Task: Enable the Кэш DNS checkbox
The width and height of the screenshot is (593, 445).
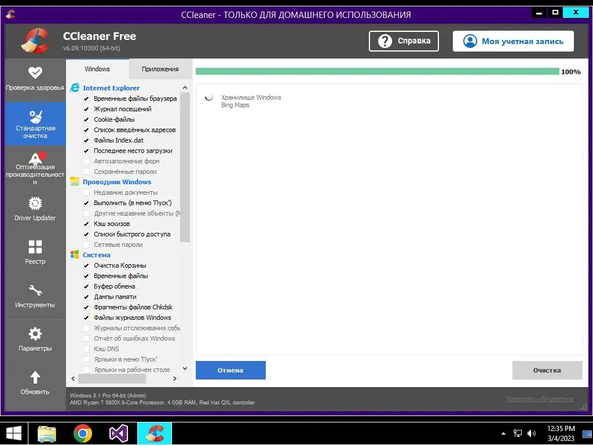Action: (86, 349)
